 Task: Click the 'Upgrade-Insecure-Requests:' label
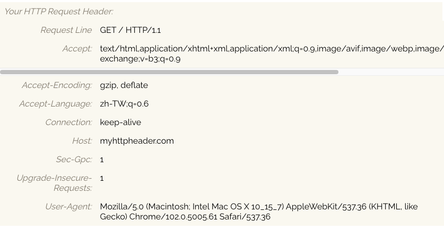(x=54, y=183)
